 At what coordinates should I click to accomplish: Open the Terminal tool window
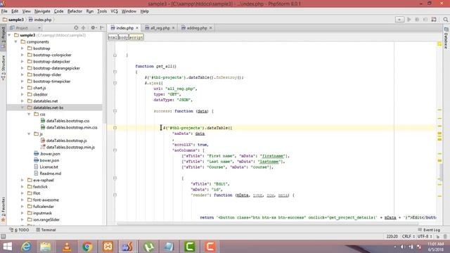(x=46, y=230)
